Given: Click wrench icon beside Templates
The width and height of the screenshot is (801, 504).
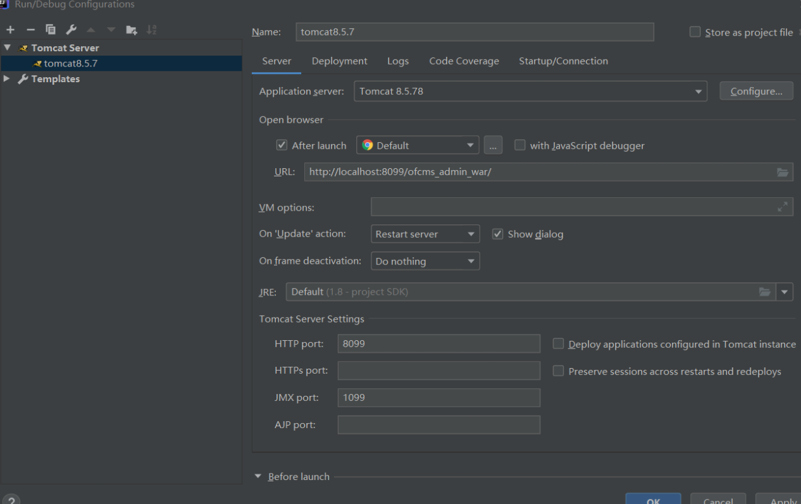Looking at the screenshot, I should (23, 79).
